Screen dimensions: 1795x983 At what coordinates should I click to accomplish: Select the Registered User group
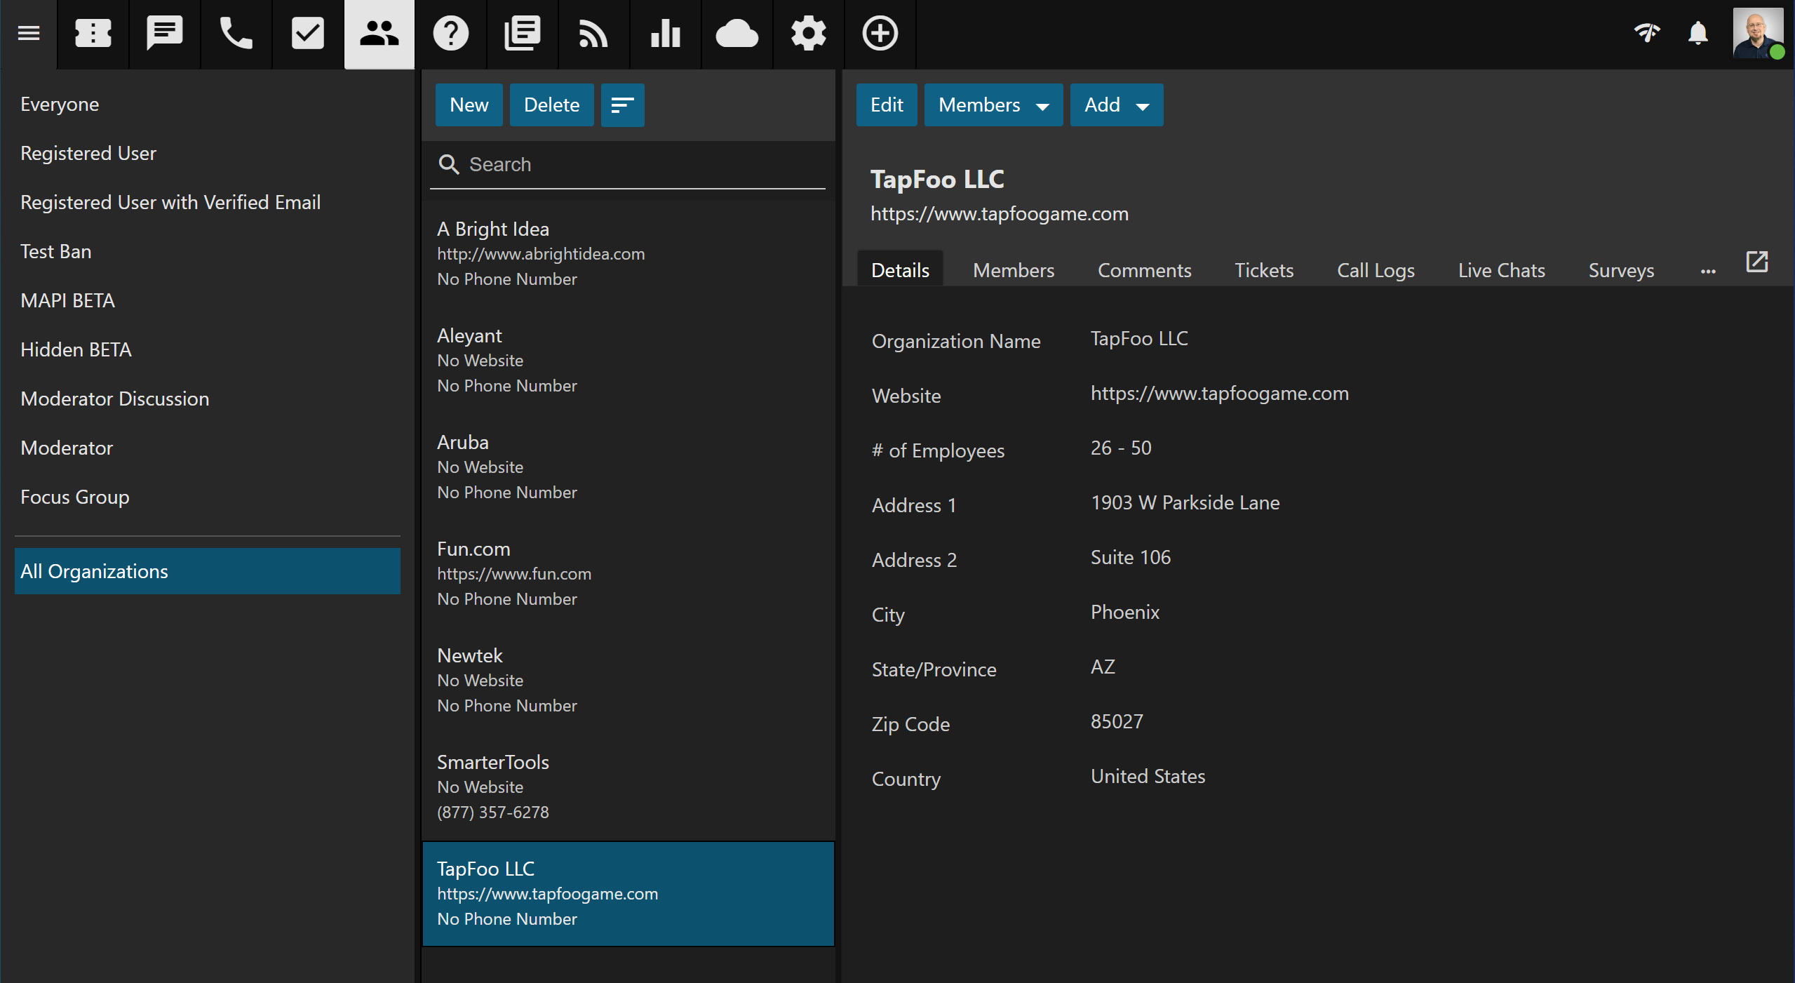[x=208, y=153]
